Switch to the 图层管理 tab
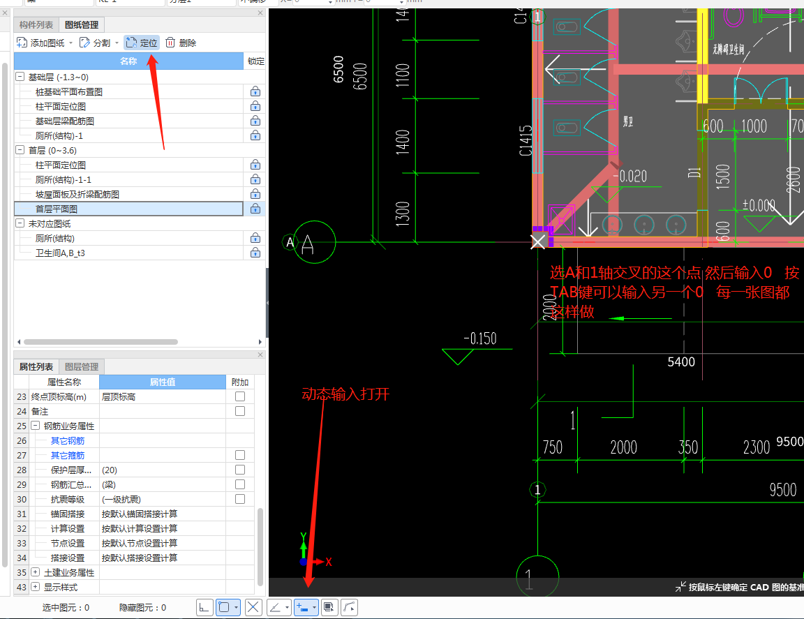This screenshot has height=619, width=804. tap(82, 366)
